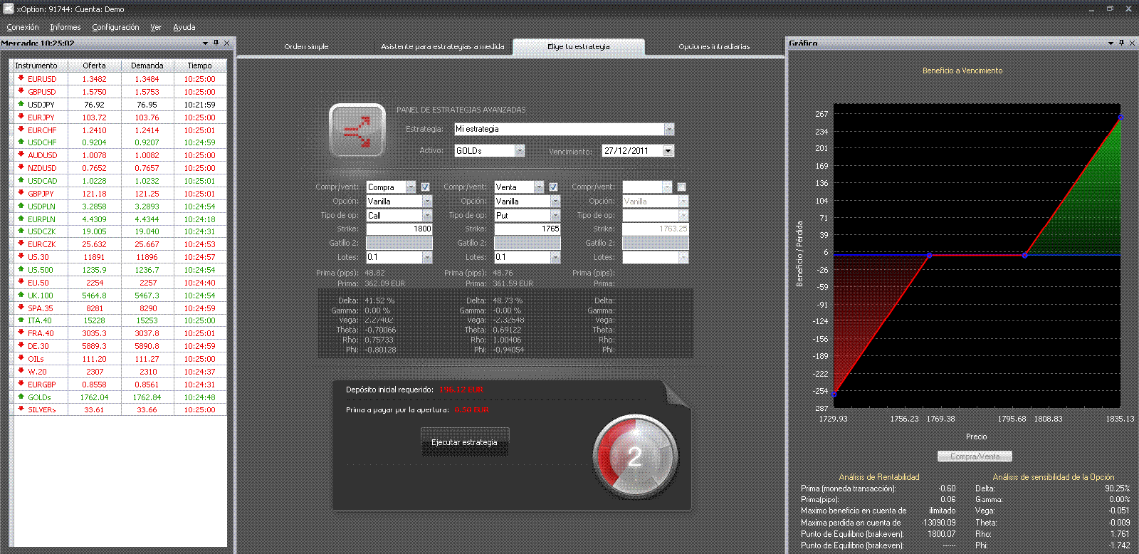Open the Vencimiento date dropdown

[x=668, y=151]
